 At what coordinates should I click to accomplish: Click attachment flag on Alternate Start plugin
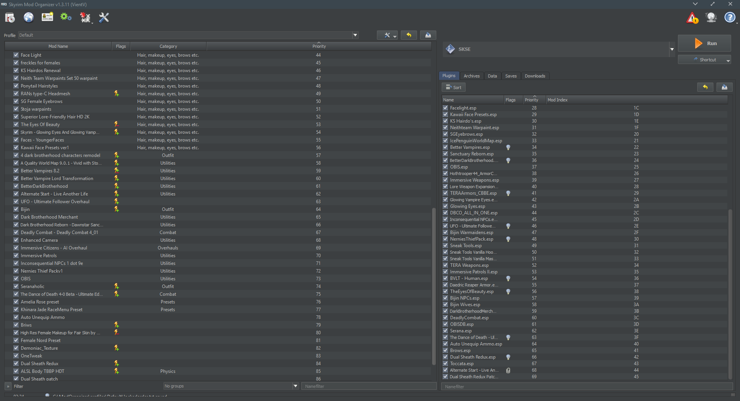click(508, 370)
